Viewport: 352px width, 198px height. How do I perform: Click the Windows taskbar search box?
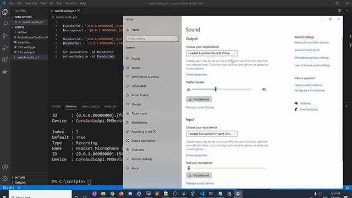pyautogui.click(x=40, y=194)
